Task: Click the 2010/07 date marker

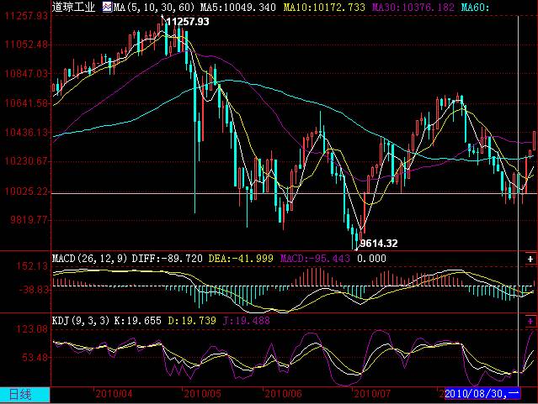Action: tap(372, 393)
